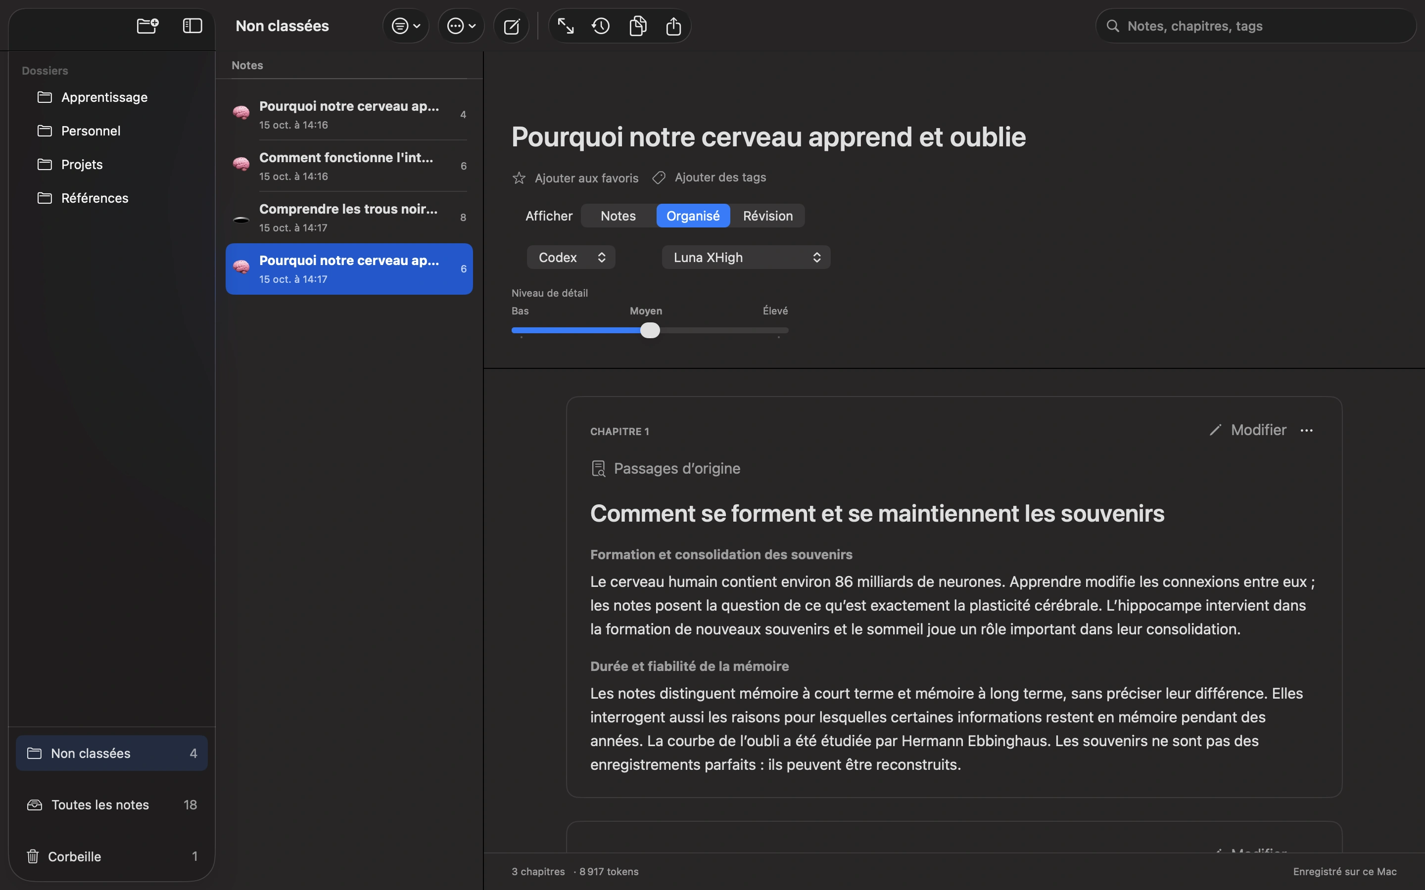The width and height of the screenshot is (1425, 890).
Task: Open the Comment fonctionne l'int... note
Action: pyautogui.click(x=349, y=166)
